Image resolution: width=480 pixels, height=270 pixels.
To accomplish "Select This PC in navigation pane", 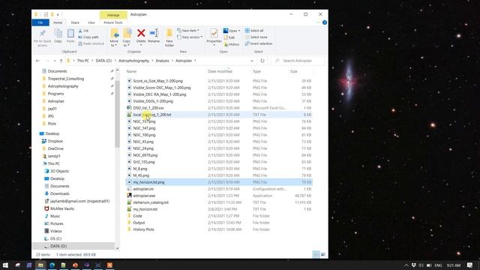I will click(x=53, y=163).
